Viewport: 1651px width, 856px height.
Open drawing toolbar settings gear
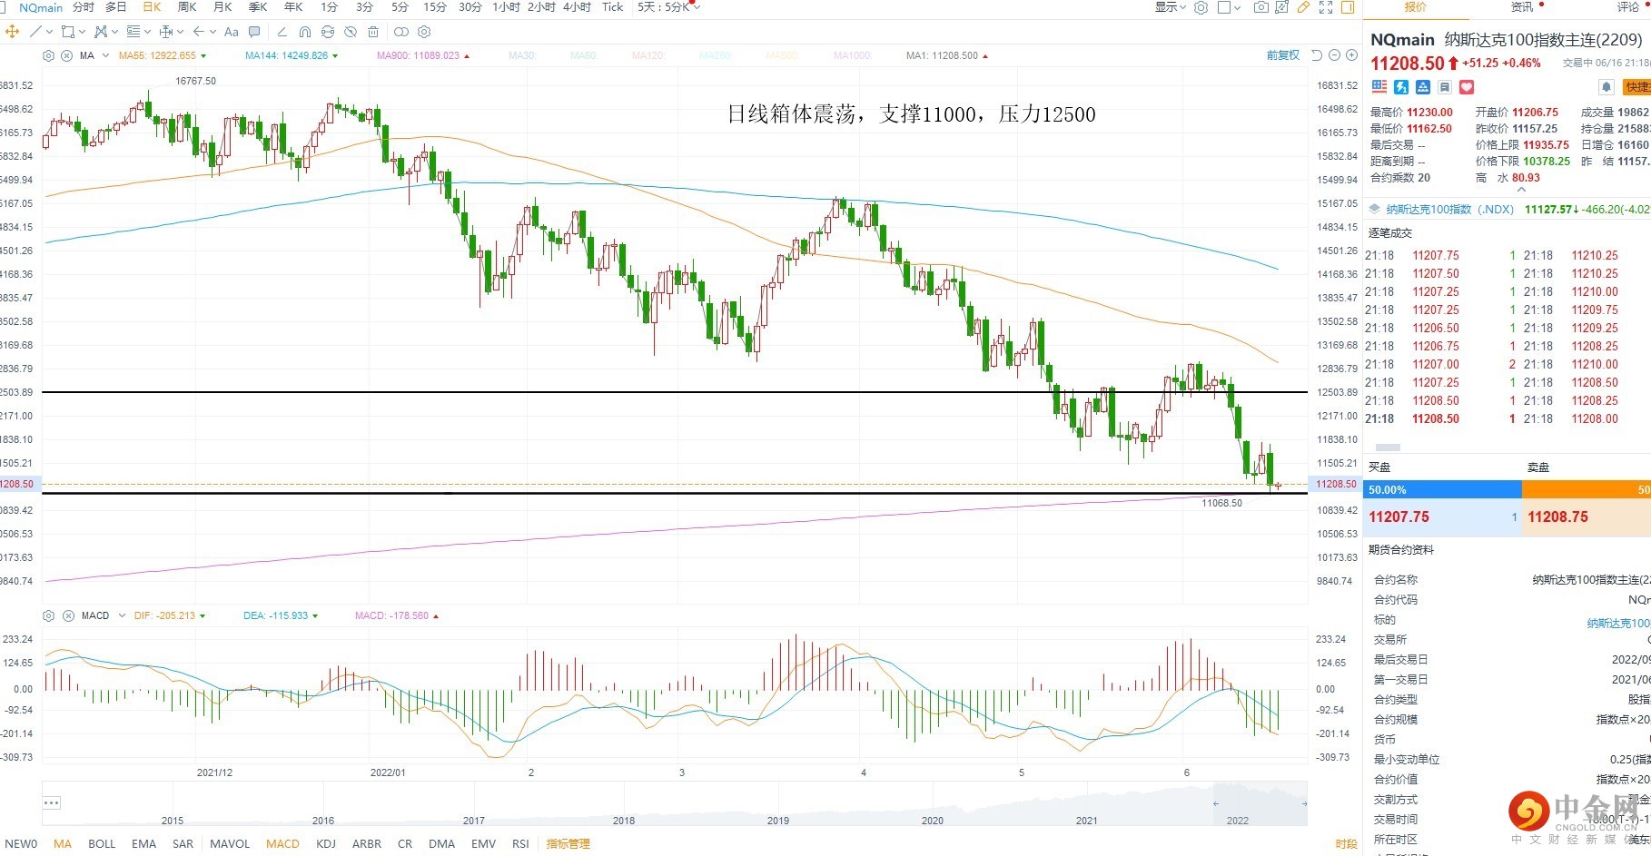click(x=424, y=32)
